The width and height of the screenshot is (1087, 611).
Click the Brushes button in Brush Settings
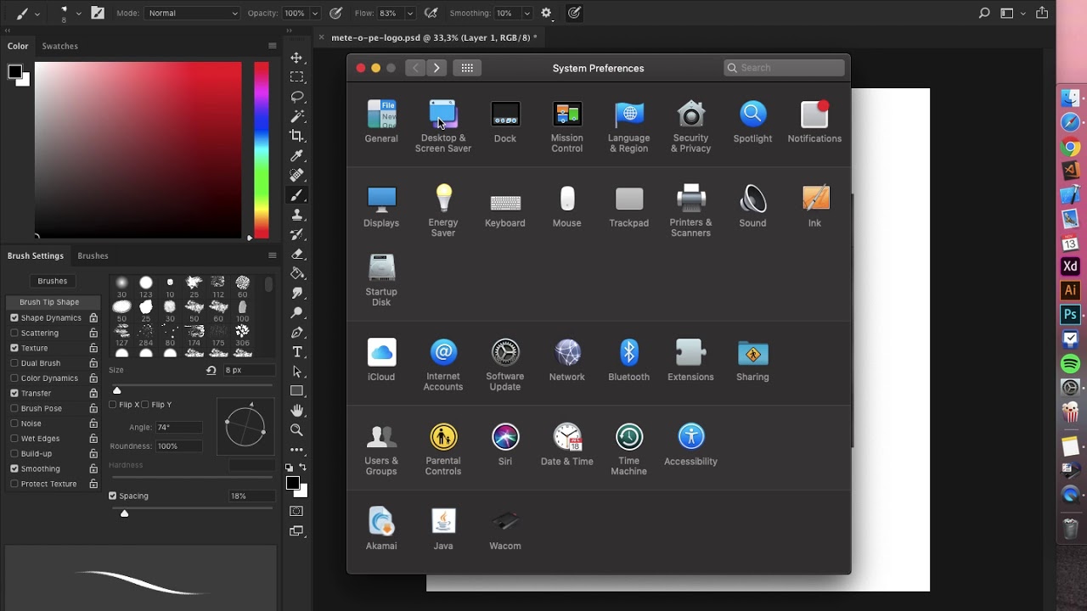(53, 281)
